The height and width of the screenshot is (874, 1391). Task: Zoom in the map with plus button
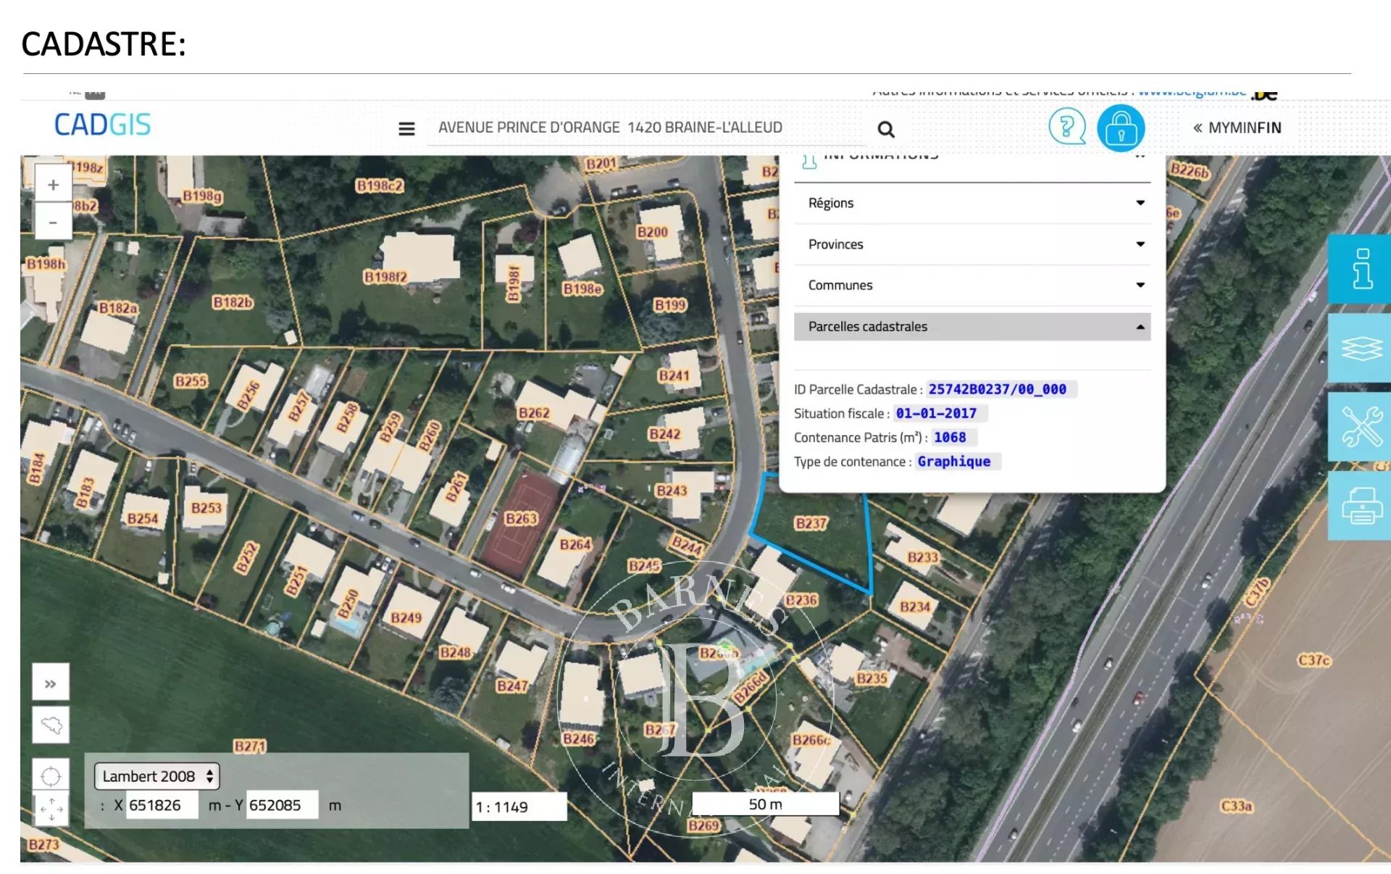tap(53, 185)
